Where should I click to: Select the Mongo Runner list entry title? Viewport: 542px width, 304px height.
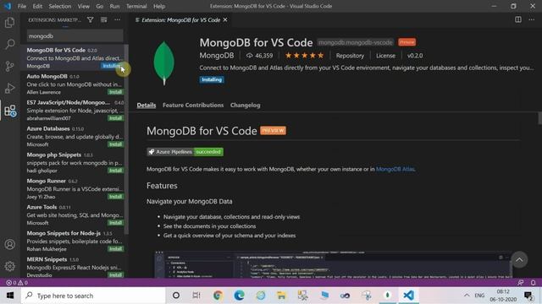point(46,181)
